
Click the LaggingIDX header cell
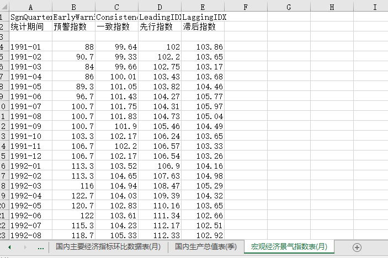pos(203,17)
